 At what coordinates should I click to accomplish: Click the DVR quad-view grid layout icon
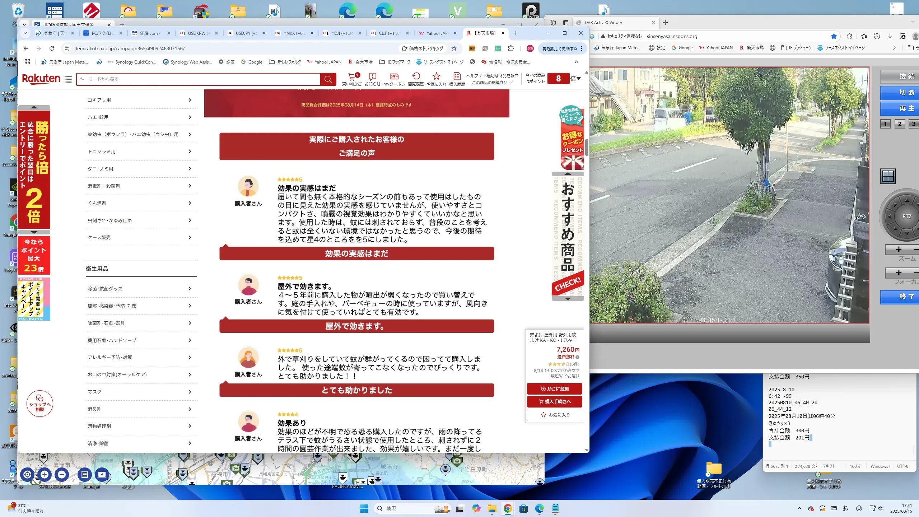pyautogui.click(x=888, y=176)
